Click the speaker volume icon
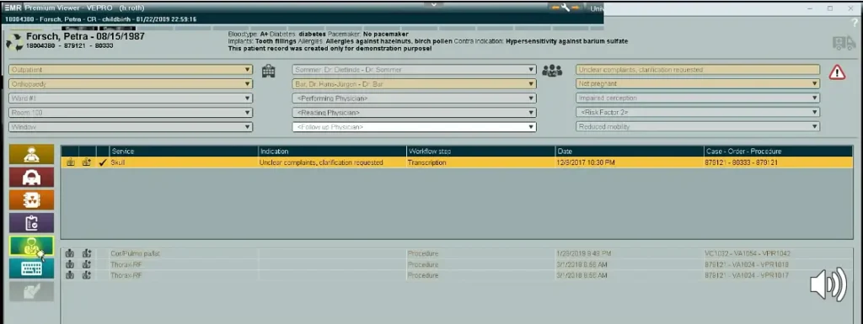This screenshot has height=324, width=863. point(828,284)
